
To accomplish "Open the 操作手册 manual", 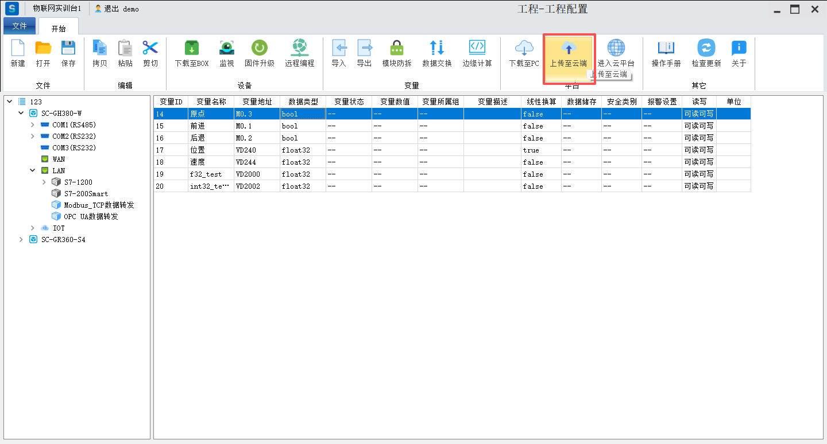I will (666, 49).
